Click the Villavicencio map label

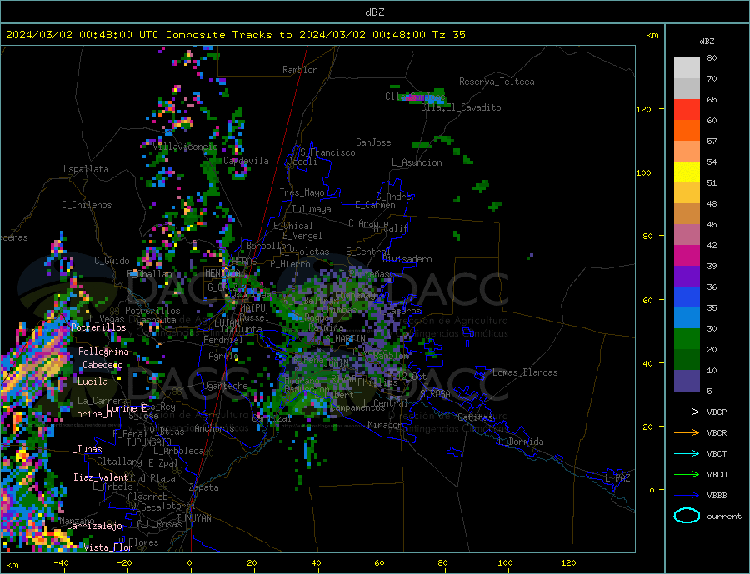(x=186, y=147)
